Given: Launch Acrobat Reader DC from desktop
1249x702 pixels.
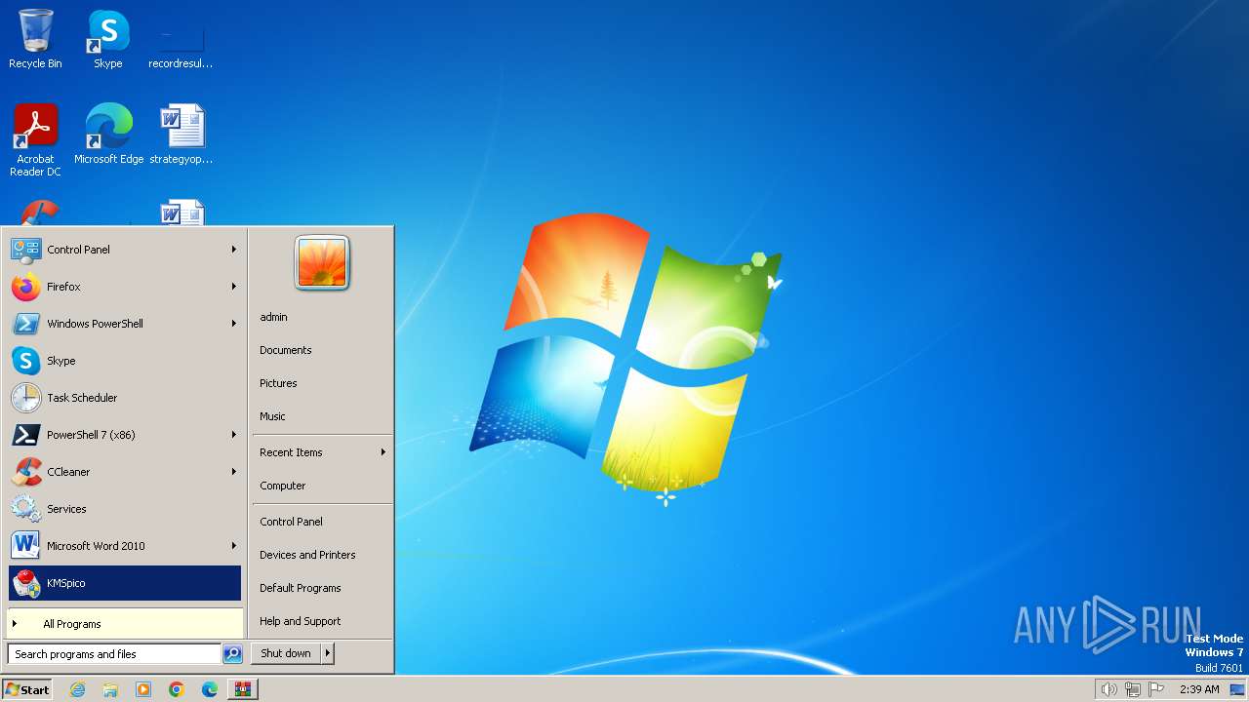Looking at the screenshot, I should click(35, 140).
